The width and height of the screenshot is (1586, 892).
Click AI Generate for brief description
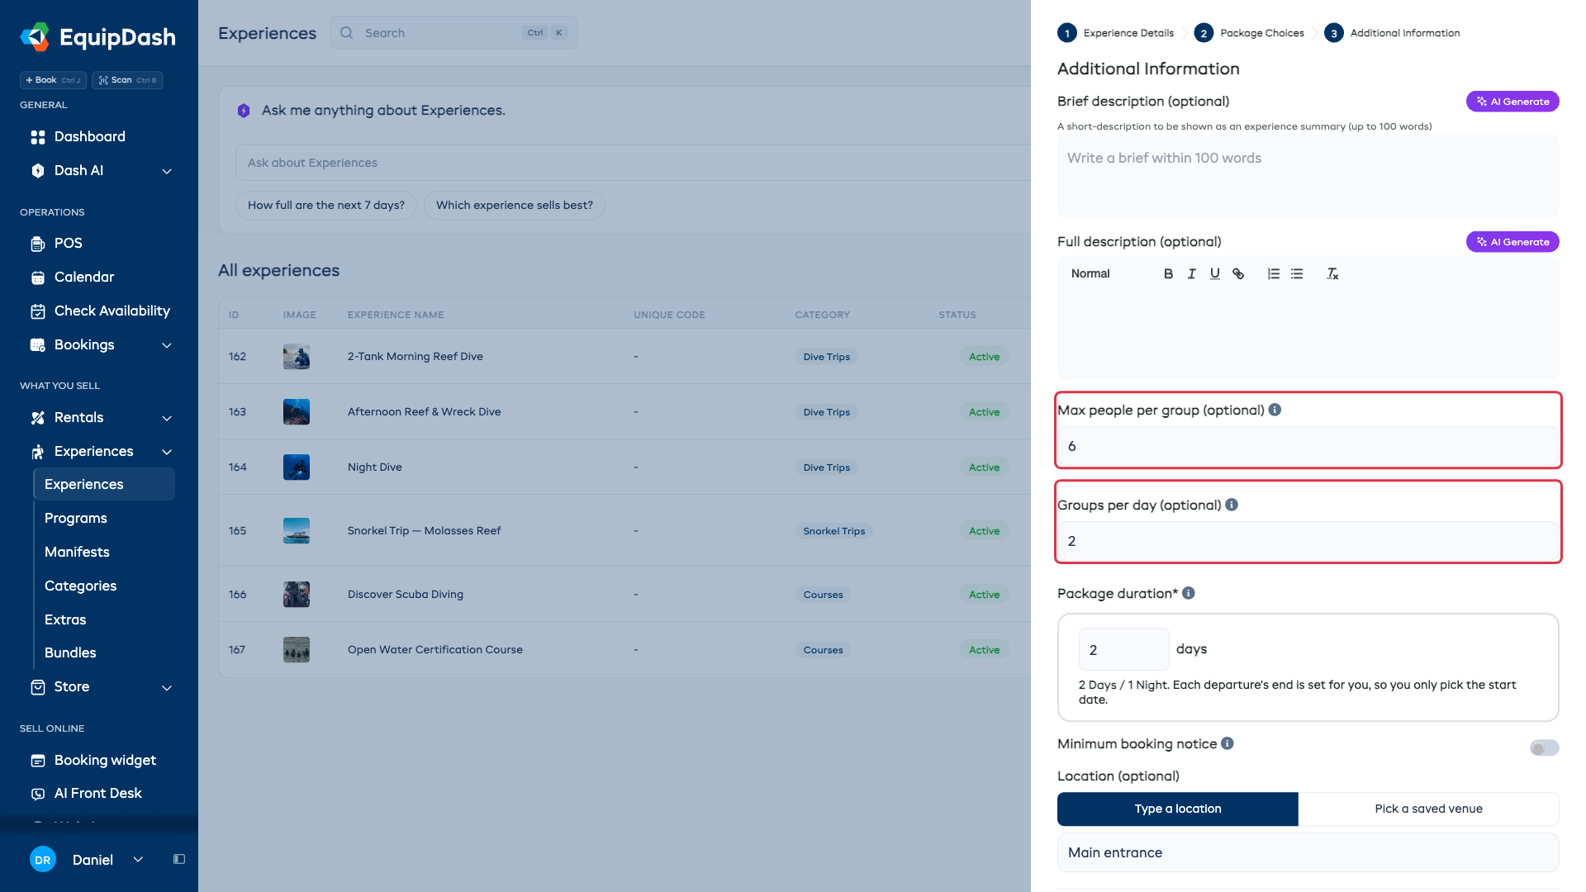(1512, 102)
